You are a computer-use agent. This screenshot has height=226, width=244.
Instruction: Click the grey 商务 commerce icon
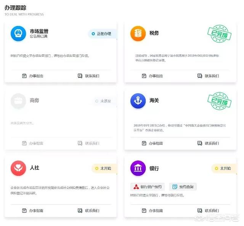(x=18, y=101)
